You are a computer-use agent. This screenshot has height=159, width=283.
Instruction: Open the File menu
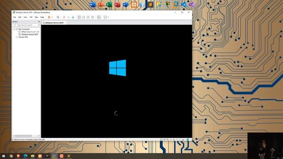tap(15, 17)
